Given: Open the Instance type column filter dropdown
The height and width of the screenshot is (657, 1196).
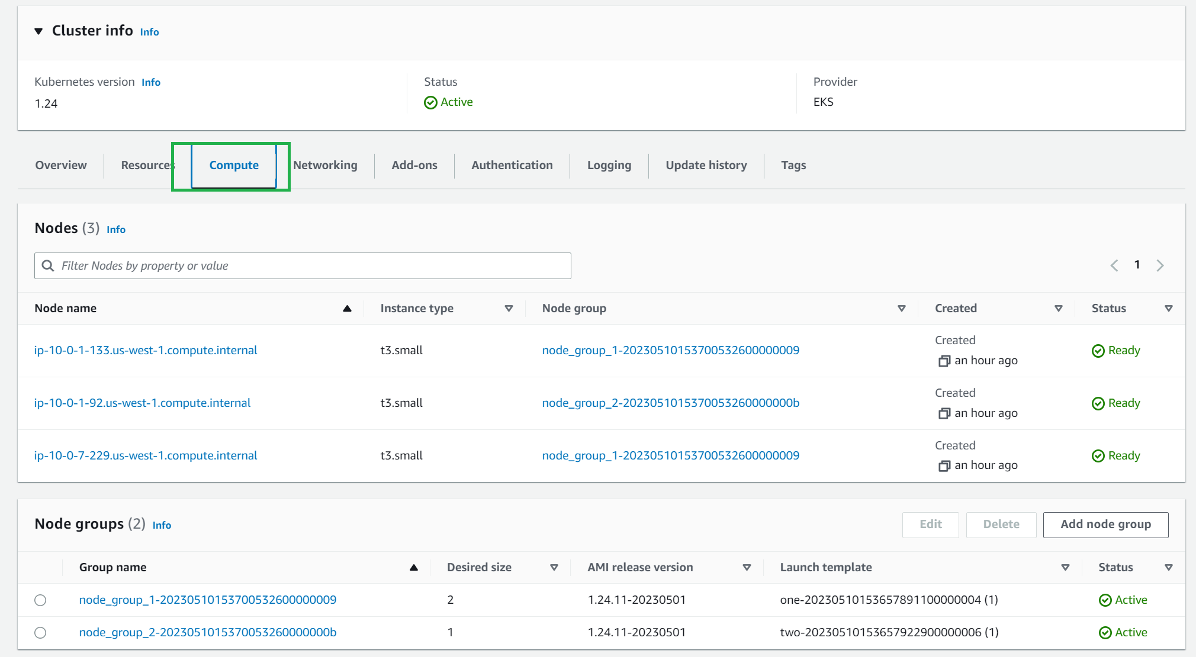Looking at the screenshot, I should click(x=509, y=308).
